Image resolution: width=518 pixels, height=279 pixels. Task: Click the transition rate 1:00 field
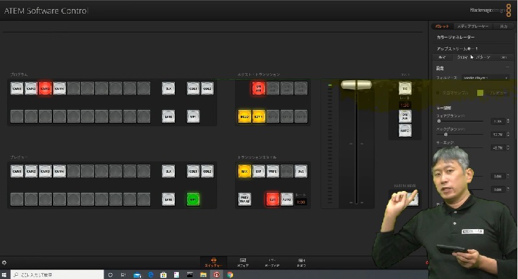(x=300, y=202)
